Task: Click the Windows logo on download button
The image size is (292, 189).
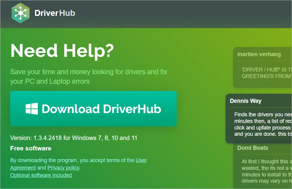Action: pyautogui.click(x=32, y=109)
